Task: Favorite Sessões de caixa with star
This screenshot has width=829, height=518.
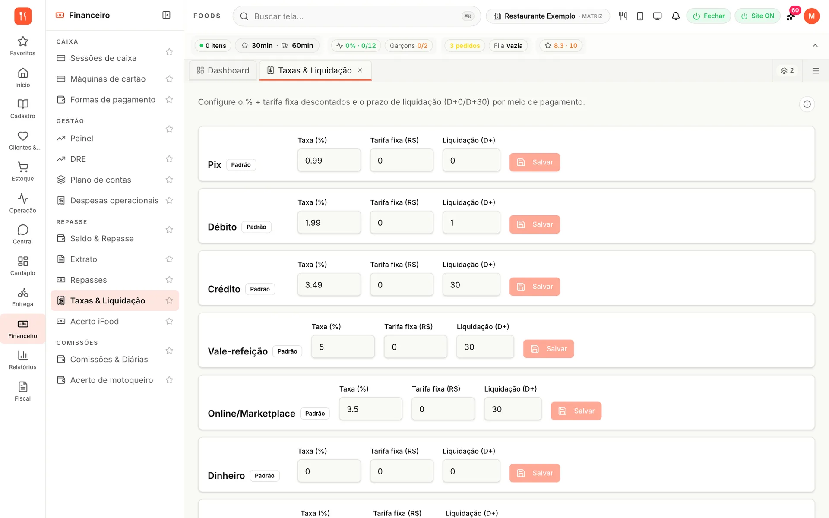Action: coord(169,52)
